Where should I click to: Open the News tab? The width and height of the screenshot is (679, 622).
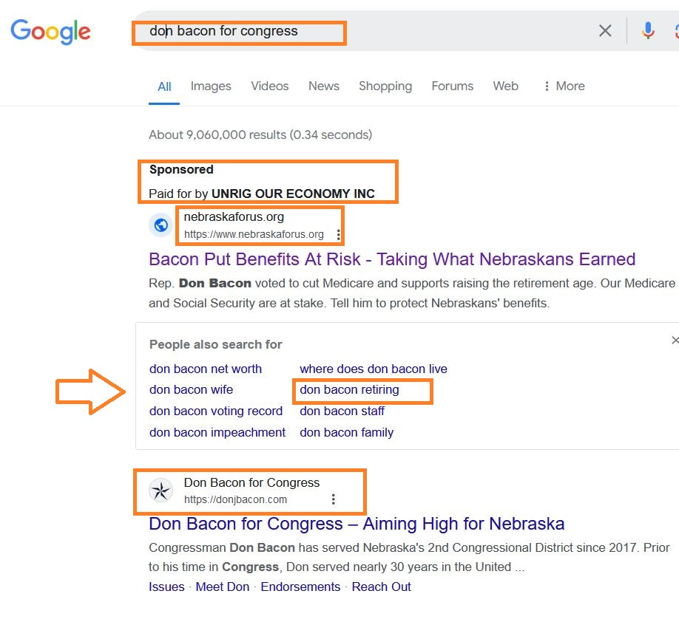click(323, 86)
